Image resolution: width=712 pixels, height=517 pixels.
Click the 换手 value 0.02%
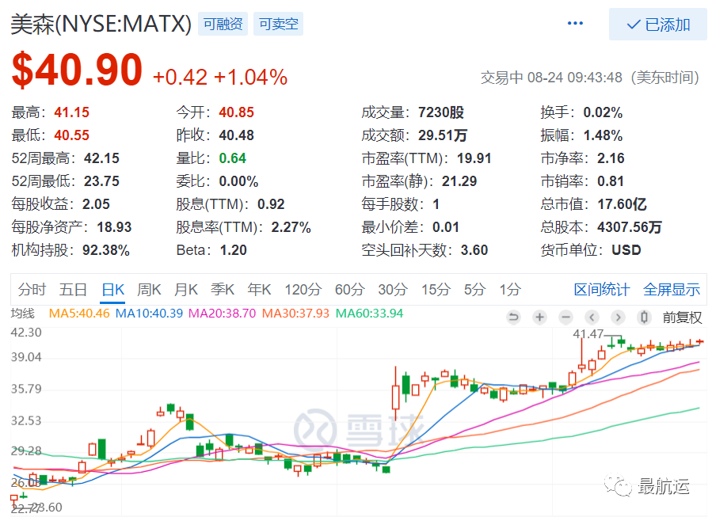coord(603,112)
